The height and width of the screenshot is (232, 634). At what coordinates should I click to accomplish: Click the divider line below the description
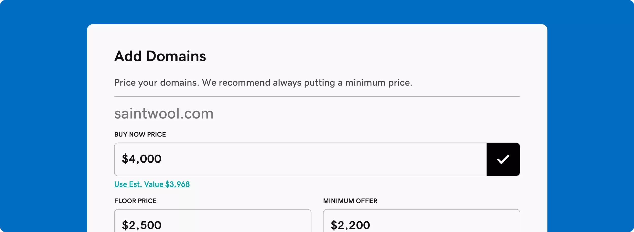317,96
